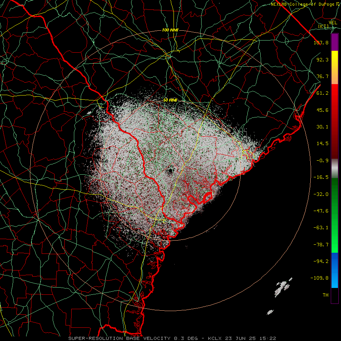The image size is (341, 341).
Task: Select the 45.6 legend value
Action: 322,110
